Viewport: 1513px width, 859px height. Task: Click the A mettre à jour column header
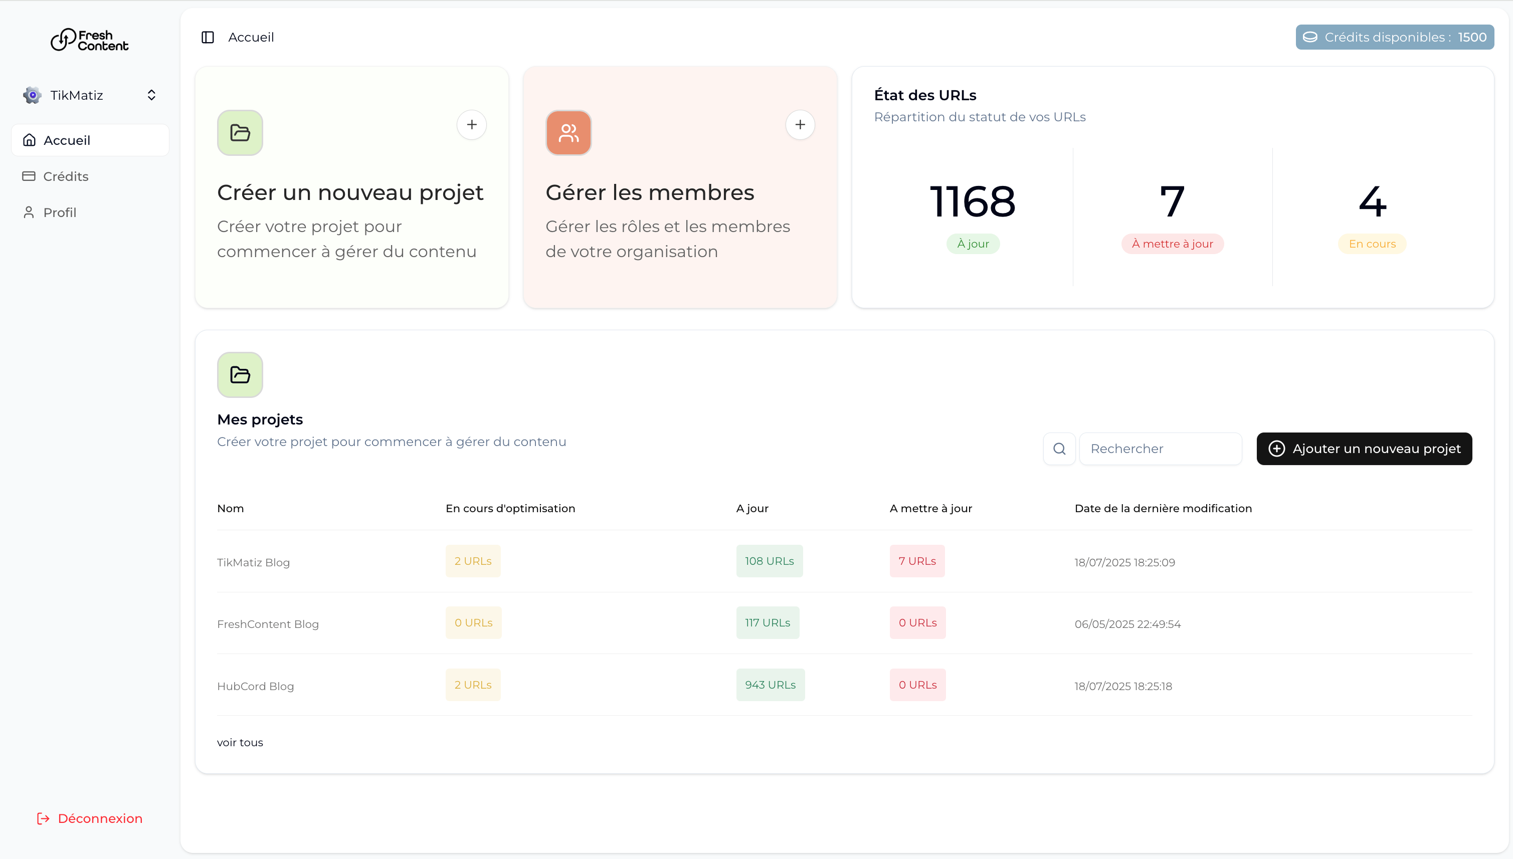(x=930, y=508)
